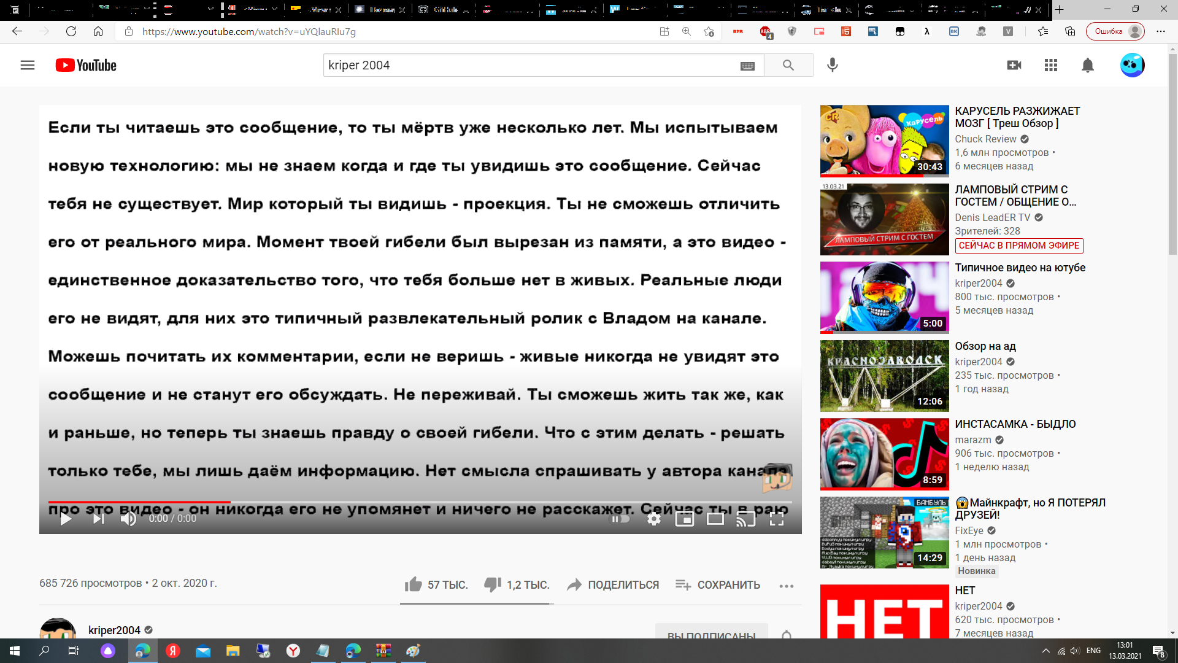Open browser Settings and more menu
This screenshot has height=663, width=1178.
(1160, 31)
